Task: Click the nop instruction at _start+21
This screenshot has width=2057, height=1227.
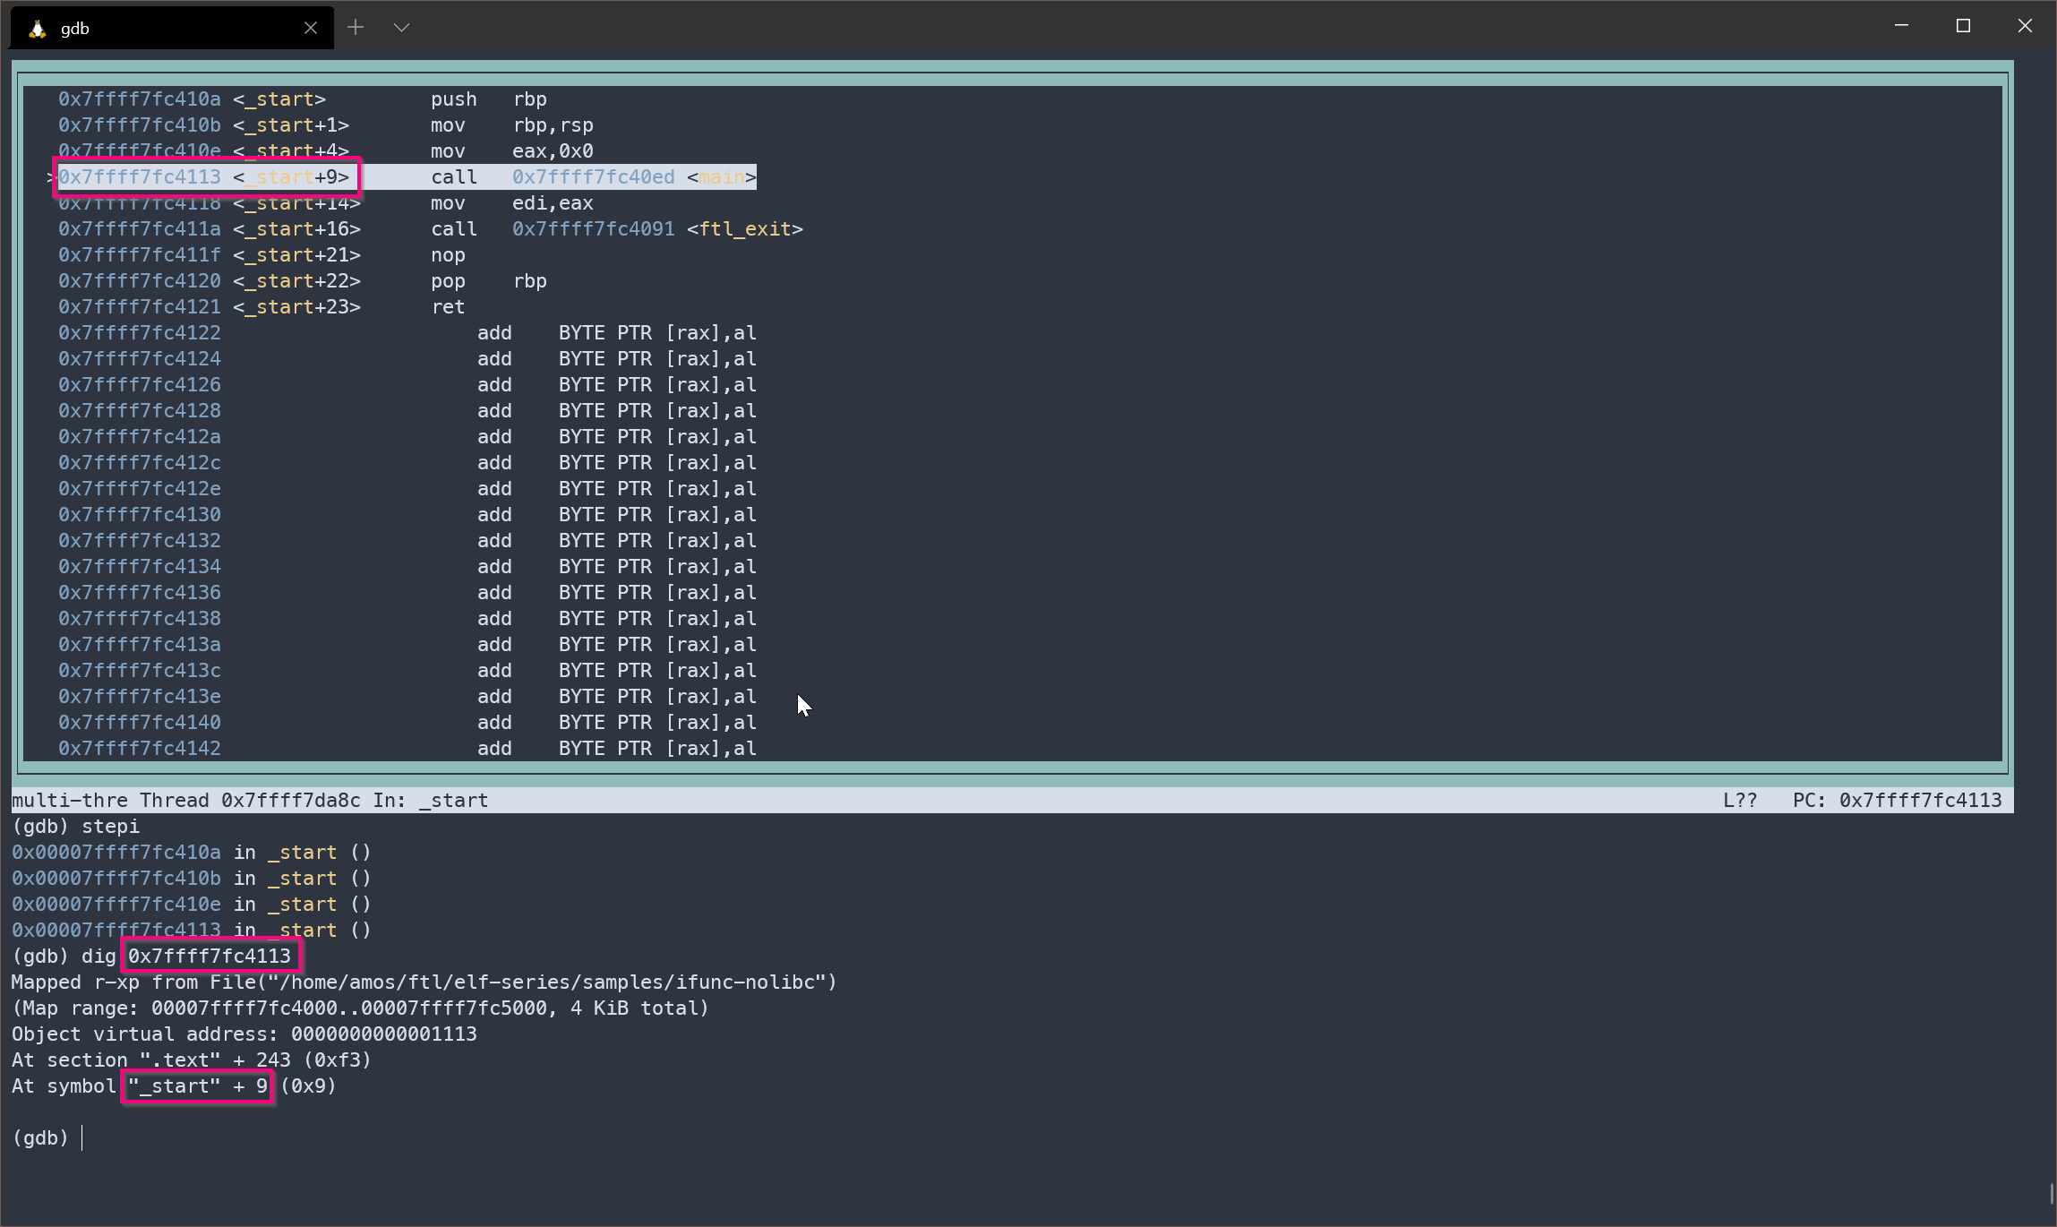Action: (x=448, y=255)
